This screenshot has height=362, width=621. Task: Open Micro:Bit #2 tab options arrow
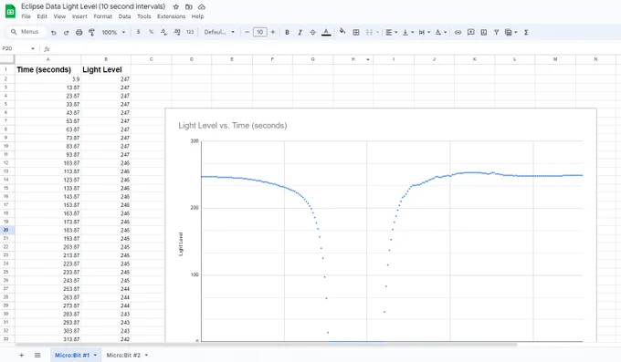click(146, 356)
